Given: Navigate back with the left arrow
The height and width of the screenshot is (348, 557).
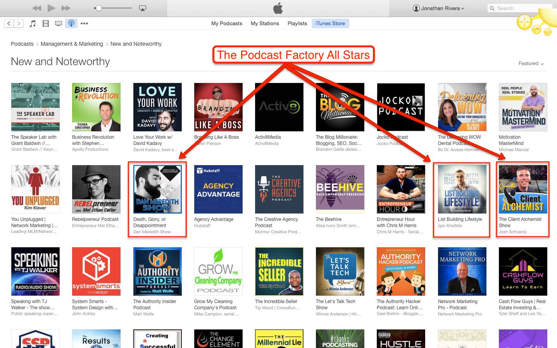Looking at the screenshot, I should [x=9, y=23].
